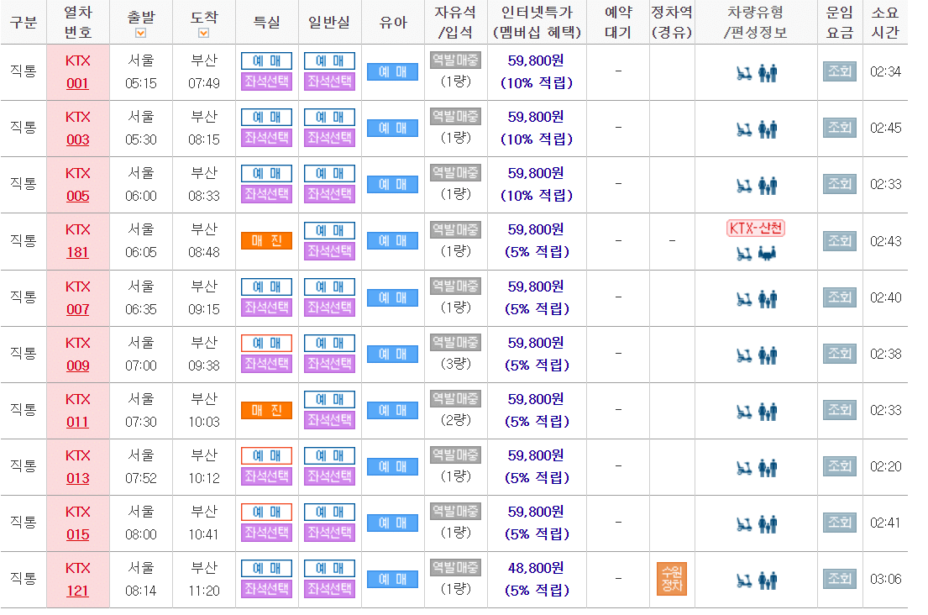Choose 일반실 좌석선택 for KTX 007
This screenshot has width=928, height=615.
pos(330,307)
